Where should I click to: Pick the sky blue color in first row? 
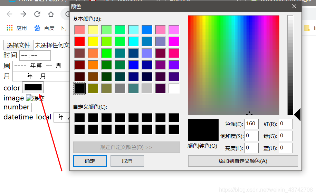(147, 30)
